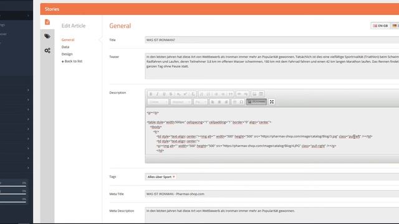This screenshot has width=399, height=224.
Task: Open the font Size dropdown
Action: 200,102
